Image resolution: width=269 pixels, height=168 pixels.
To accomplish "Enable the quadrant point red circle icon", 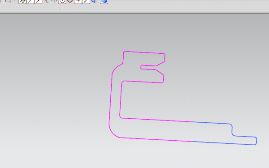I will coord(70,1).
